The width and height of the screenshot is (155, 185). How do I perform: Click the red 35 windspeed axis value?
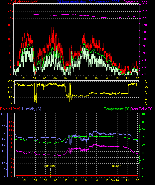10,25
